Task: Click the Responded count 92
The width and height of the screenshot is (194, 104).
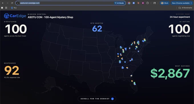Action: (12, 70)
